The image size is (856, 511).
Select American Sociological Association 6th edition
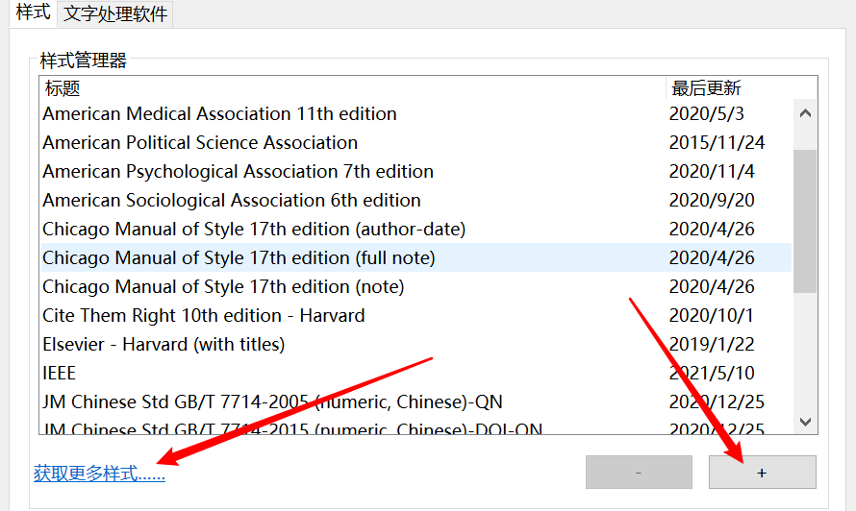[x=232, y=200]
